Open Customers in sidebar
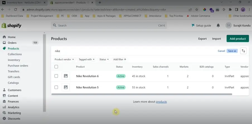This screenshot has height=124, width=252. tap(15, 90)
